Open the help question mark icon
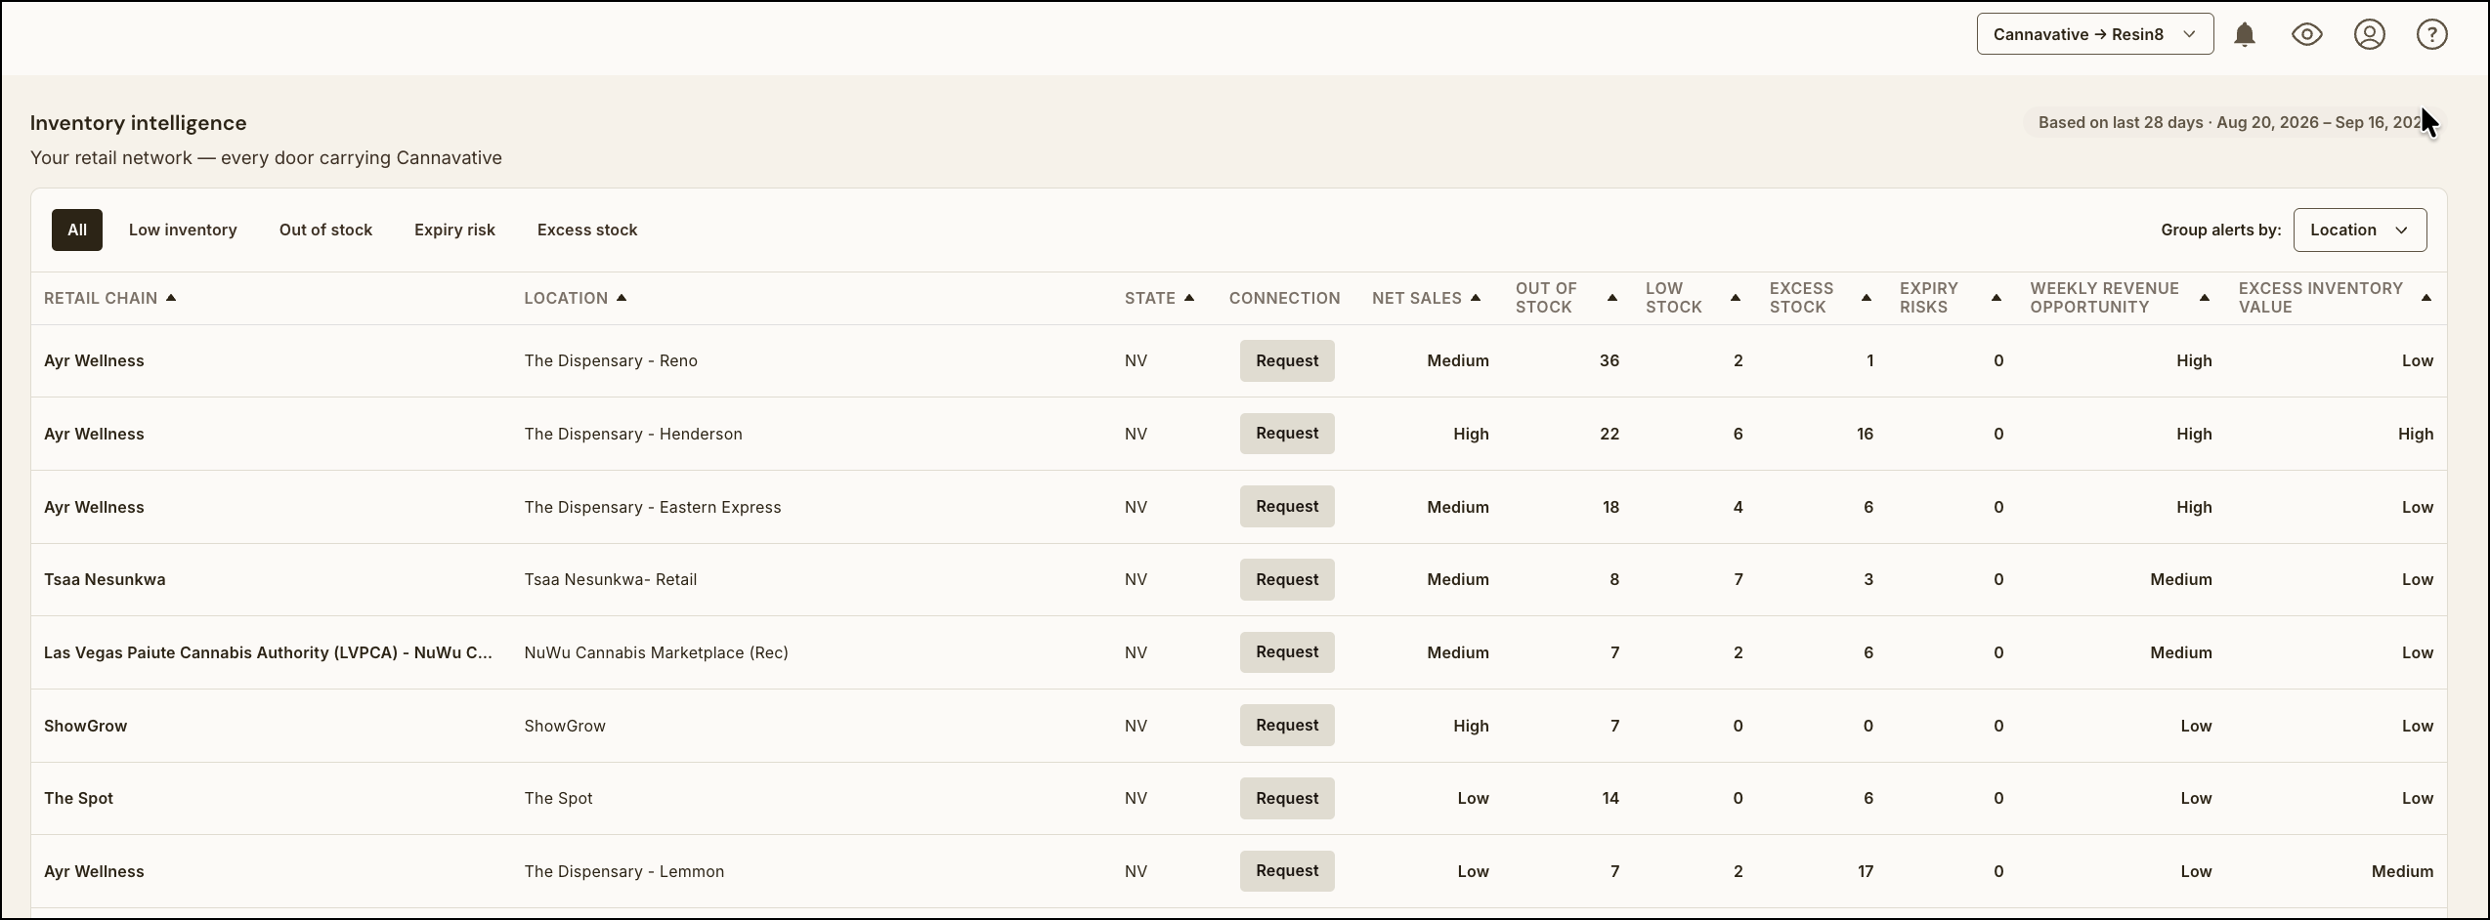Screen dimensions: 2490x920 (x=2432, y=34)
